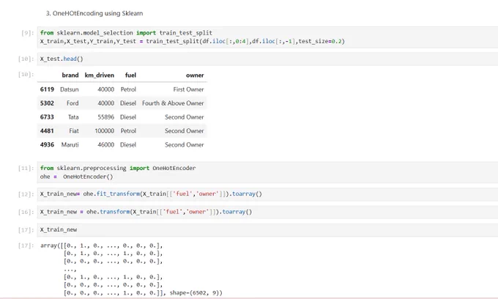The width and height of the screenshot is (498, 299).
Task: Click row index 5302
Action: (x=47, y=103)
